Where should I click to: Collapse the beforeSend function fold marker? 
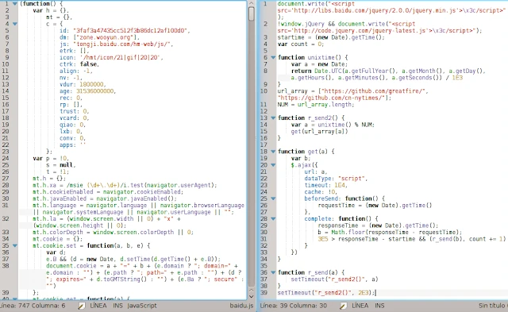point(273,198)
